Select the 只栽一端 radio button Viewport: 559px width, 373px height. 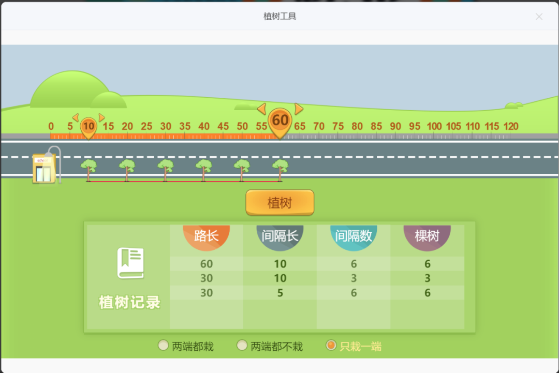click(x=331, y=345)
